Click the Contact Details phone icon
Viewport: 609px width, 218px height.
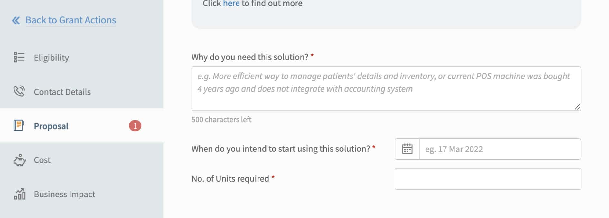[x=19, y=91]
